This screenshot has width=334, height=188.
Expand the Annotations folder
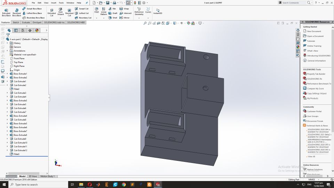tap(7, 51)
